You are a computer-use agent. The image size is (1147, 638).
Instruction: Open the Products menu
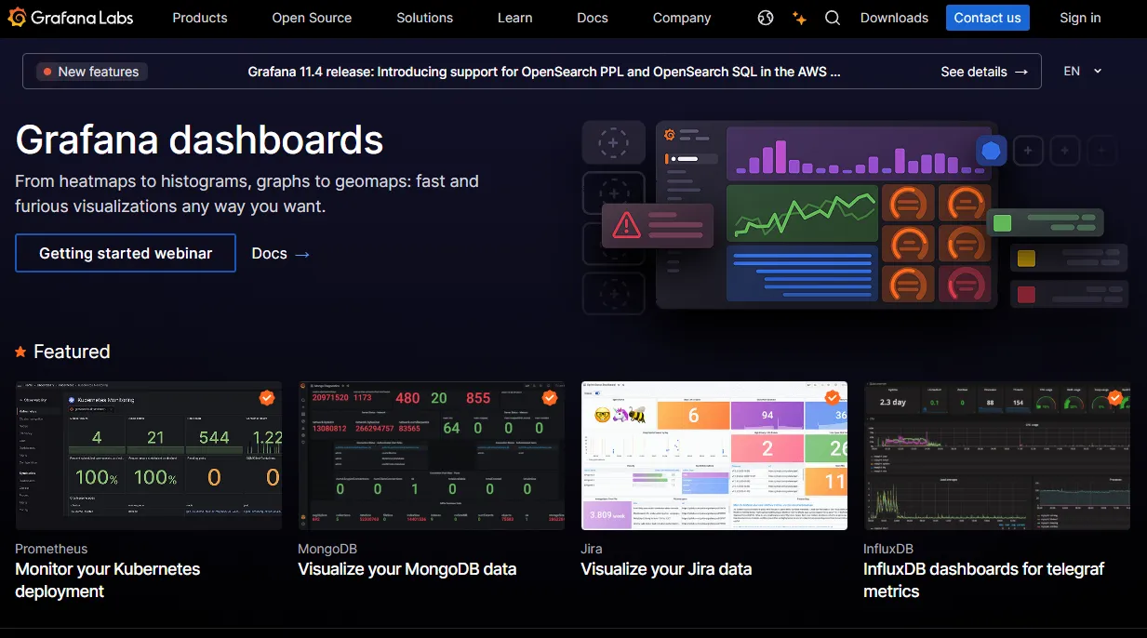pos(200,18)
